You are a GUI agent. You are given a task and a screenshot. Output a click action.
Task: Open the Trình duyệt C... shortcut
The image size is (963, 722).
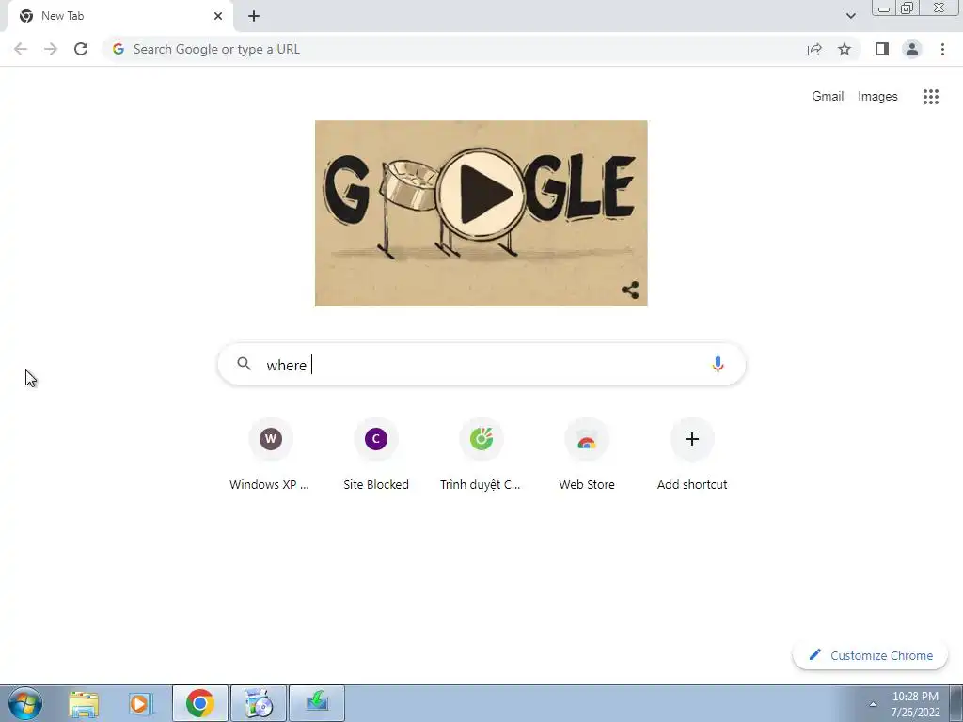coord(481,454)
